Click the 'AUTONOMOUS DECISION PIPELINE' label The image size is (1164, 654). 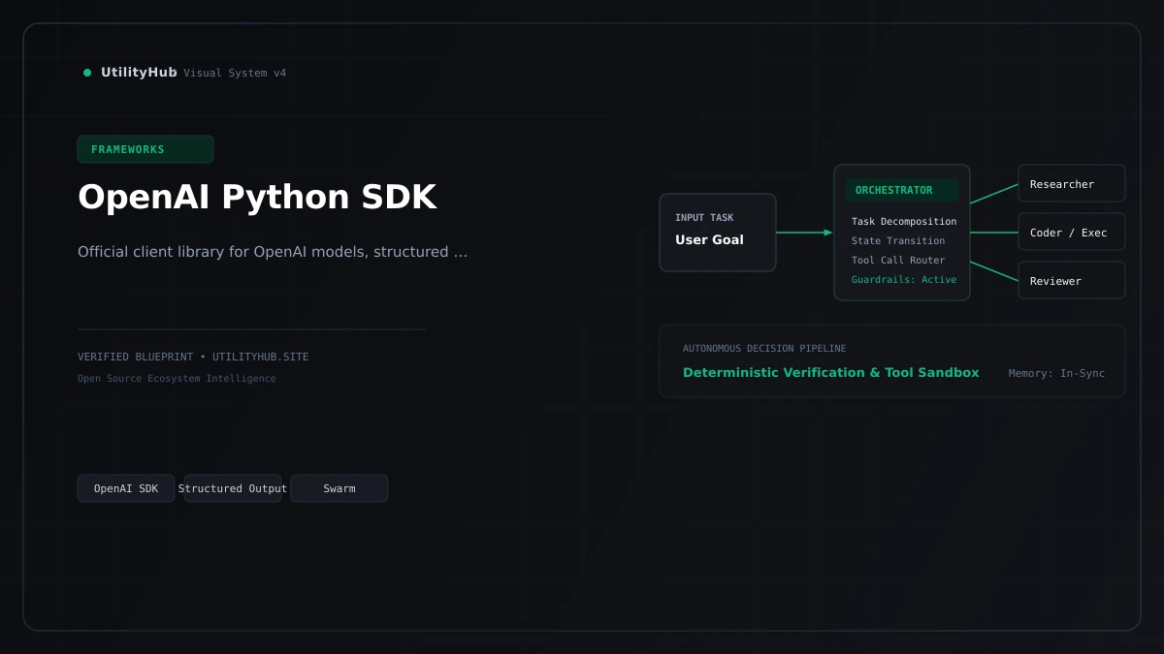point(764,349)
